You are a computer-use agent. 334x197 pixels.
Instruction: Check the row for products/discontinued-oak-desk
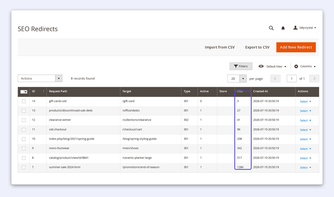click(x=24, y=111)
